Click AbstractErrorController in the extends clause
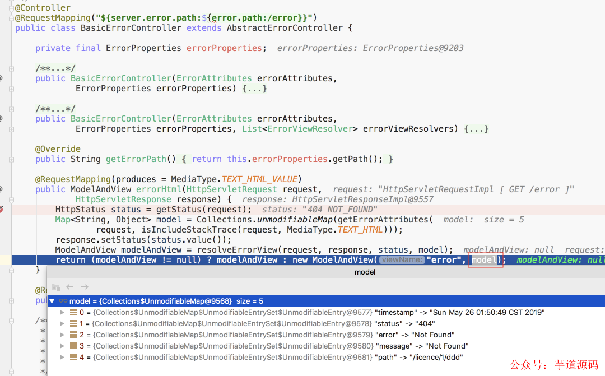This screenshot has width=605, height=376. point(285,28)
